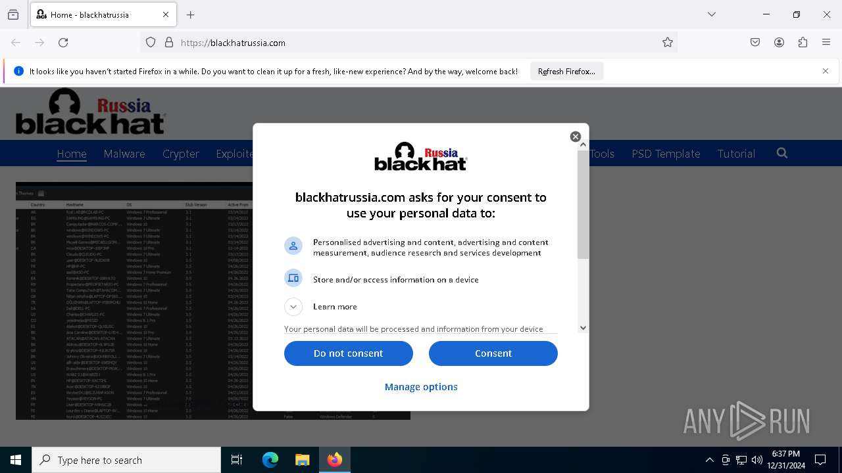Click the consent dialog scrollbar thumb
Viewport: 842px width, 473px height.
[x=583, y=204]
